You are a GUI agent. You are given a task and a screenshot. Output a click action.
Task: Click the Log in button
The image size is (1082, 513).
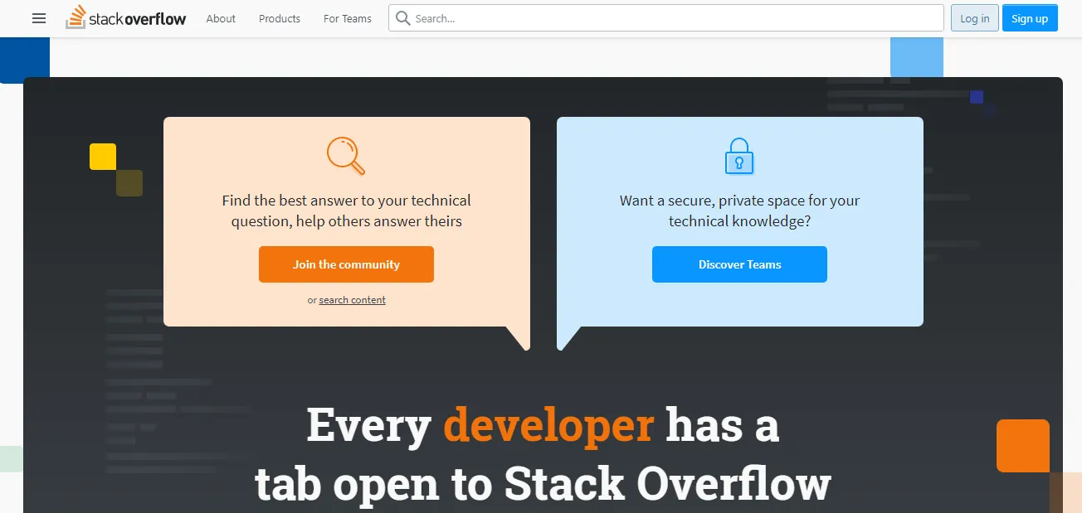point(974,18)
